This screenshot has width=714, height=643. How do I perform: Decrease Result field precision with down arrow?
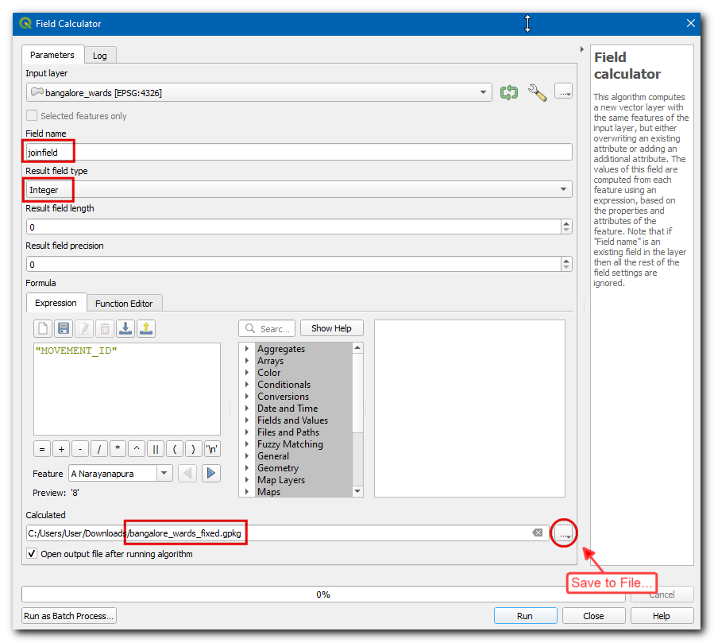click(x=566, y=268)
